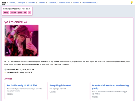
Task: Go to the Cool Stuff page
Action: [52, 3]
